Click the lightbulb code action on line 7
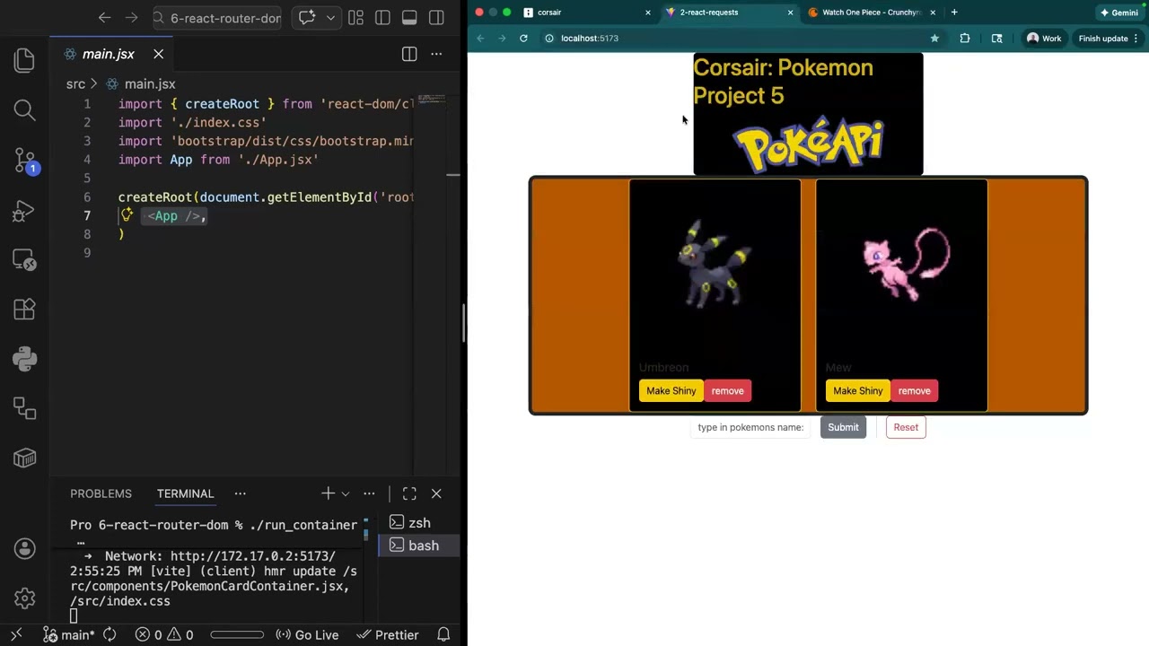The image size is (1149, 646). pyautogui.click(x=127, y=214)
